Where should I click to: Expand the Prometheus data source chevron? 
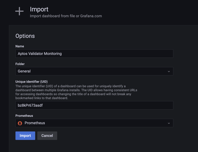point(169,123)
